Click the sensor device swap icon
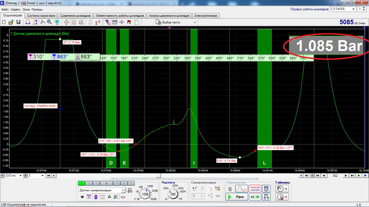 (x=130, y=190)
